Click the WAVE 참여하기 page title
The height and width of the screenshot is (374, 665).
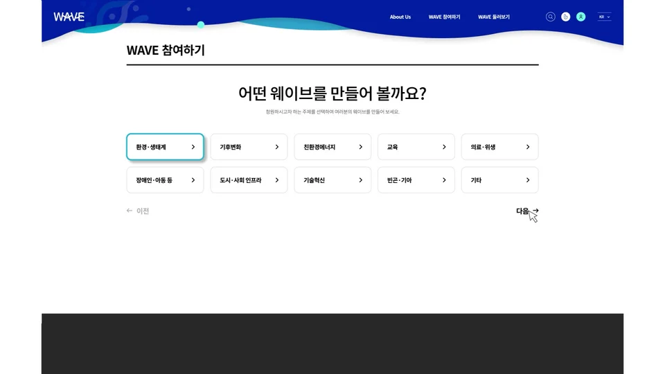click(x=166, y=50)
